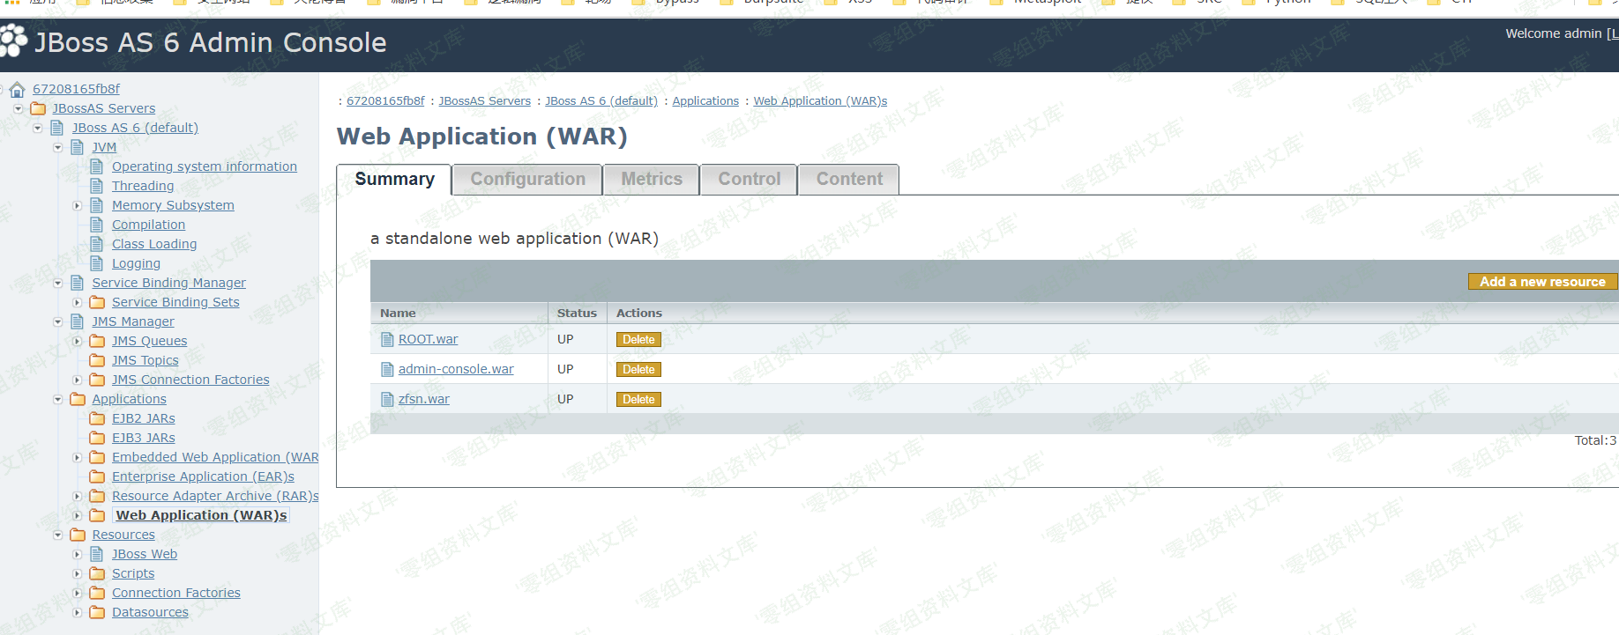Click the JBoss logo in the header
The image size is (1619, 635).
[x=13, y=41]
